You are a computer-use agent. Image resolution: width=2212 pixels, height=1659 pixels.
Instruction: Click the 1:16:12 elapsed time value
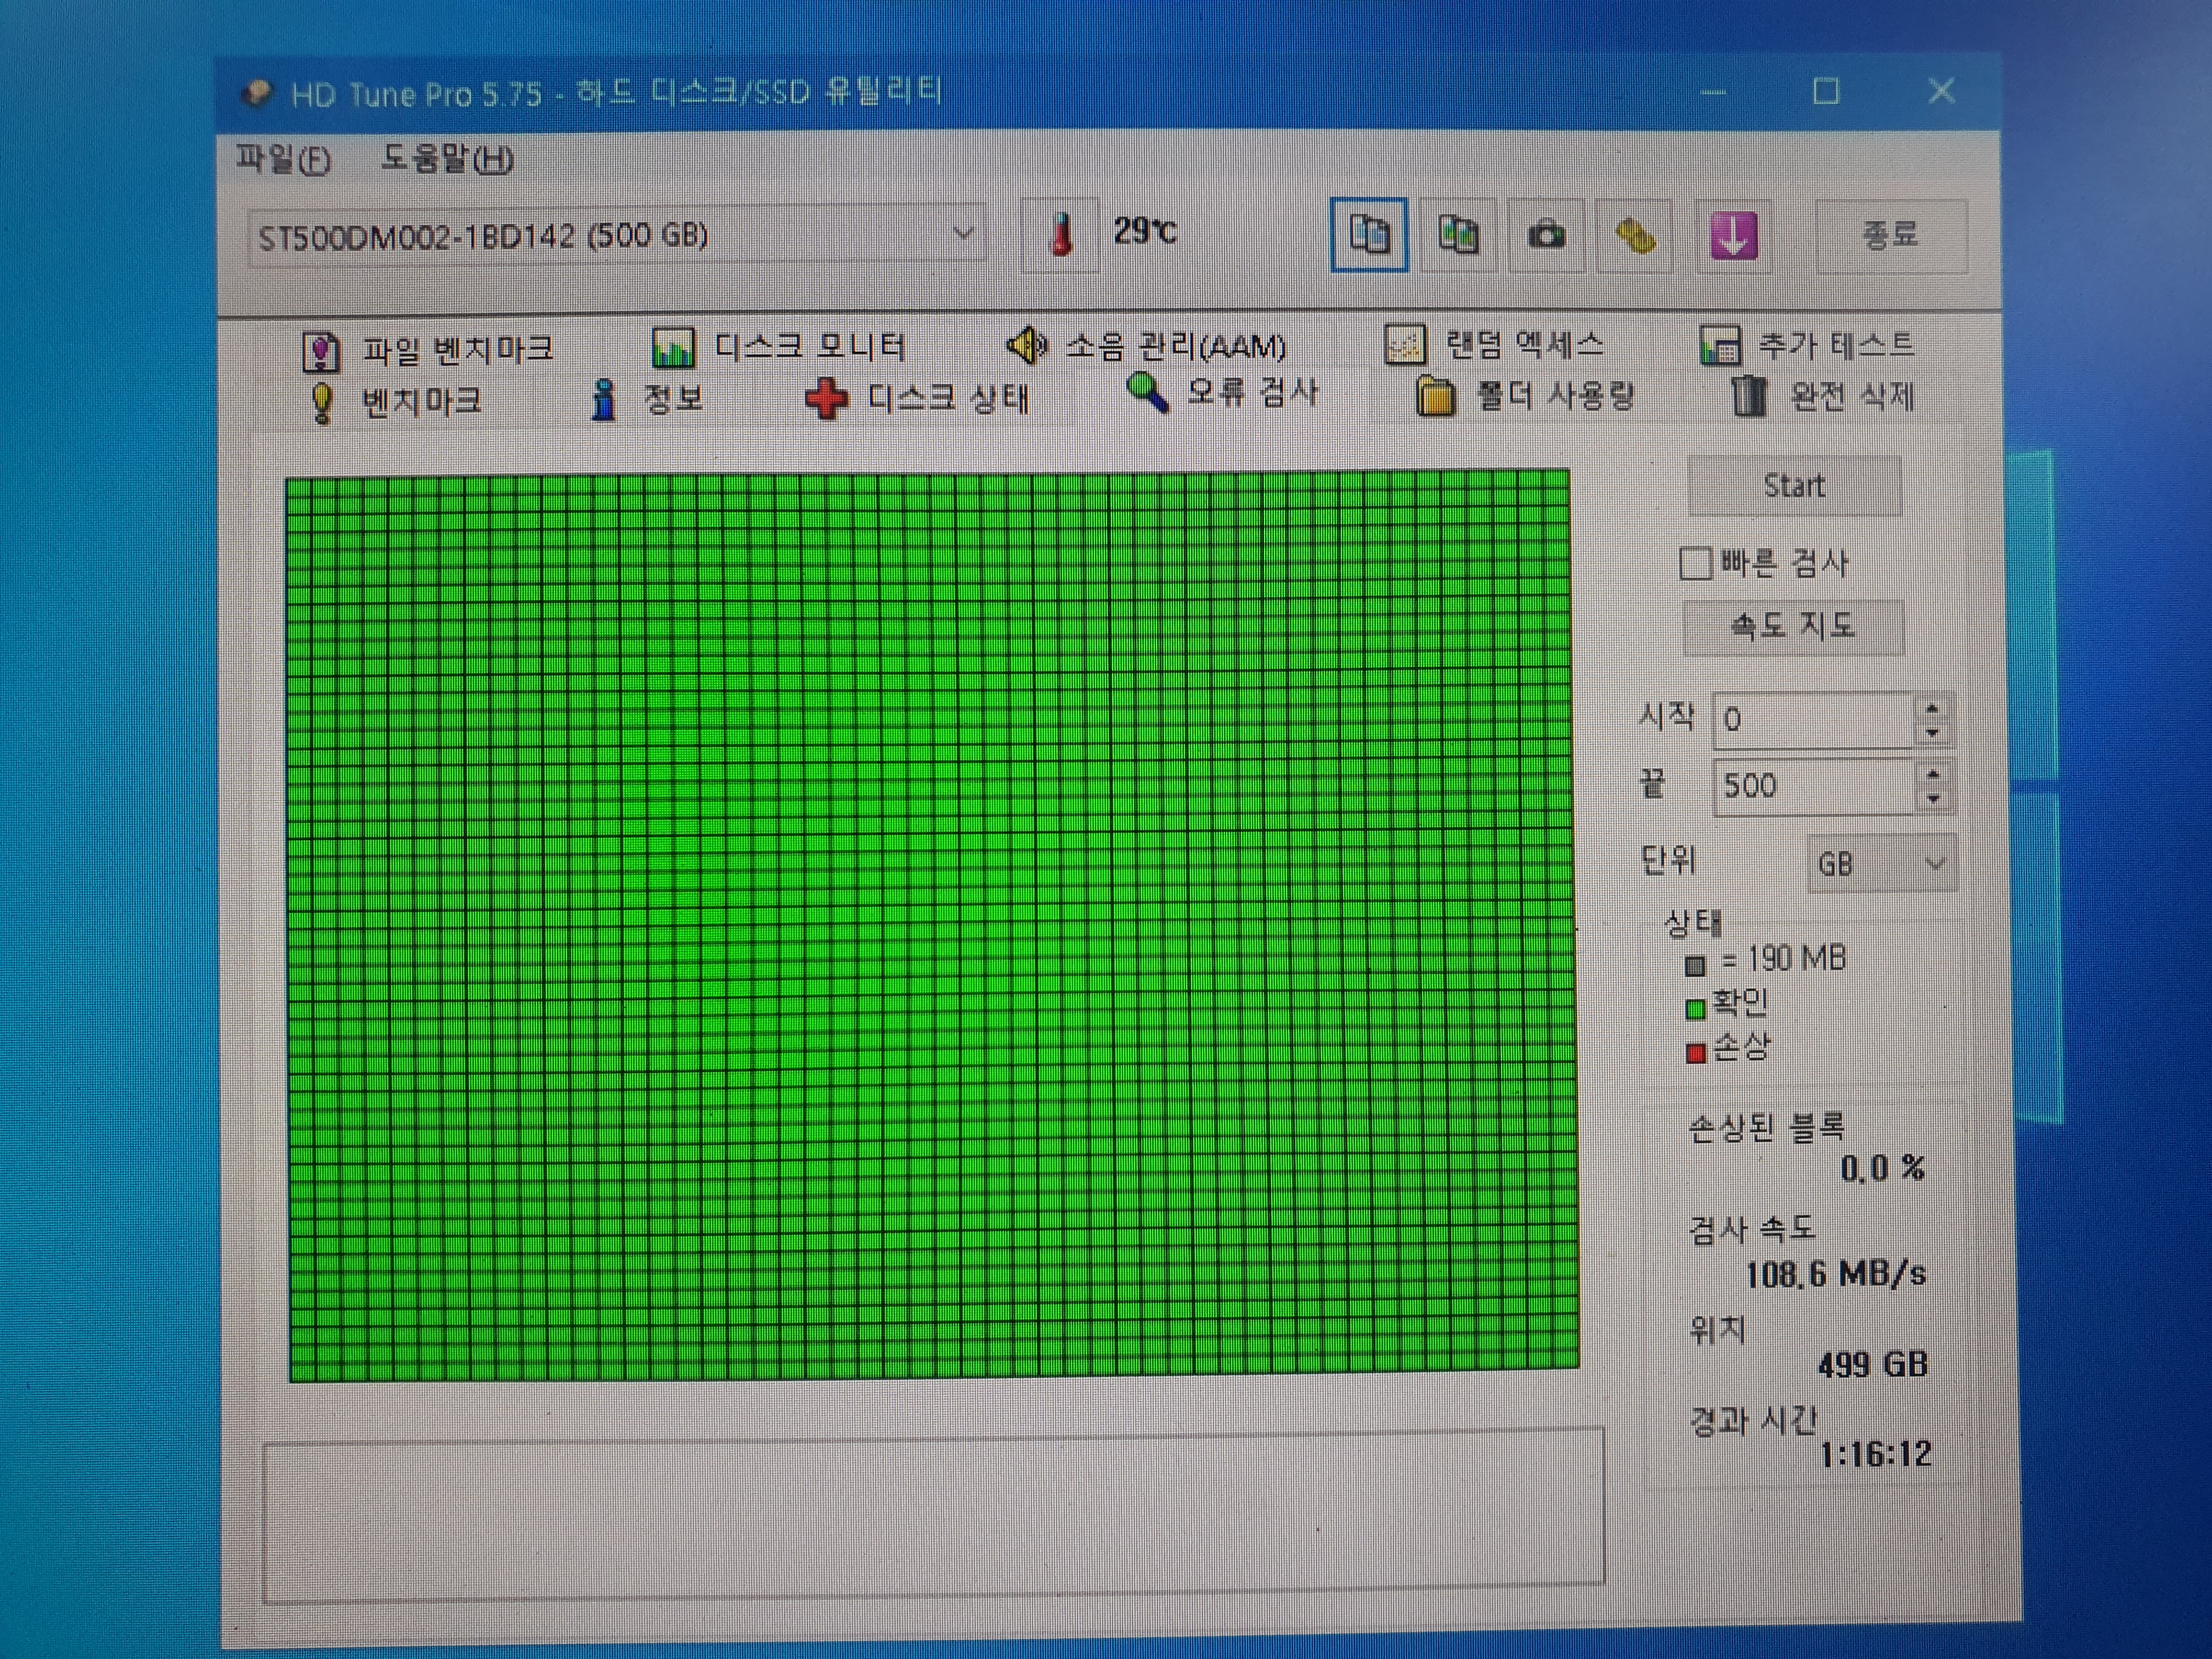[x=1876, y=1454]
